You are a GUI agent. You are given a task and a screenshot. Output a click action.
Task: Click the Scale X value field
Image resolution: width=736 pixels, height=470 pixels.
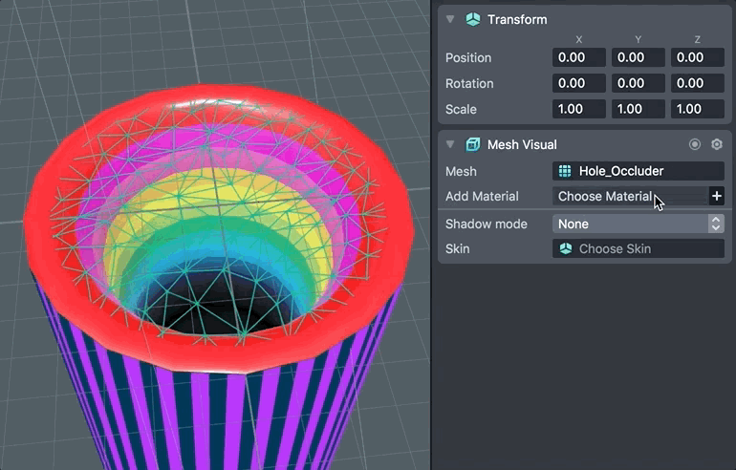click(579, 109)
